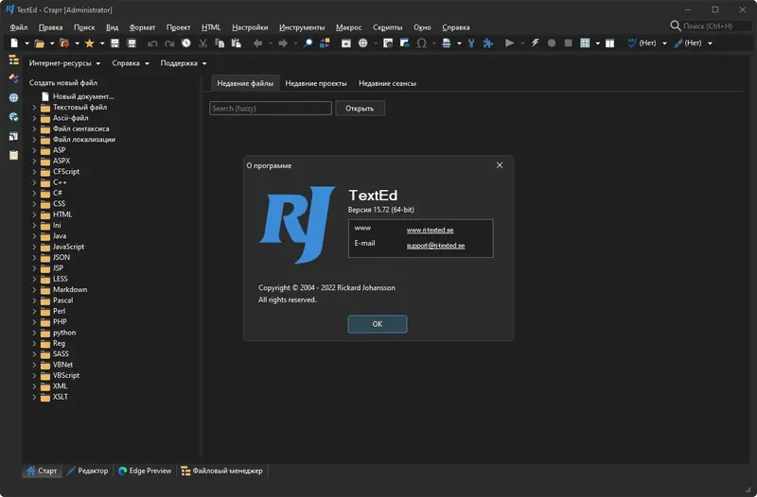The width and height of the screenshot is (757, 497).
Task: Close the О программе dialog
Action: pos(500,165)
